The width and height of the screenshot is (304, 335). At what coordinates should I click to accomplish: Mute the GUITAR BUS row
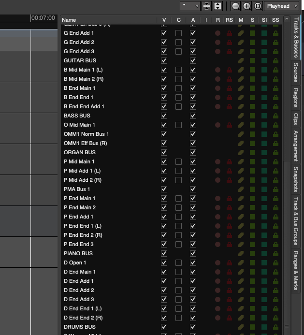(241, 60)
